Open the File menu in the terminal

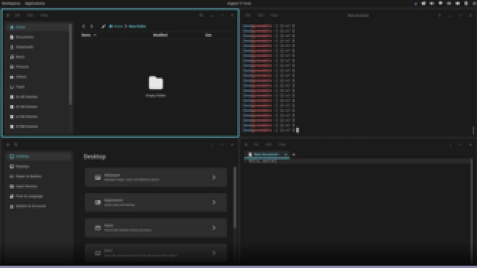pos(247,15)
